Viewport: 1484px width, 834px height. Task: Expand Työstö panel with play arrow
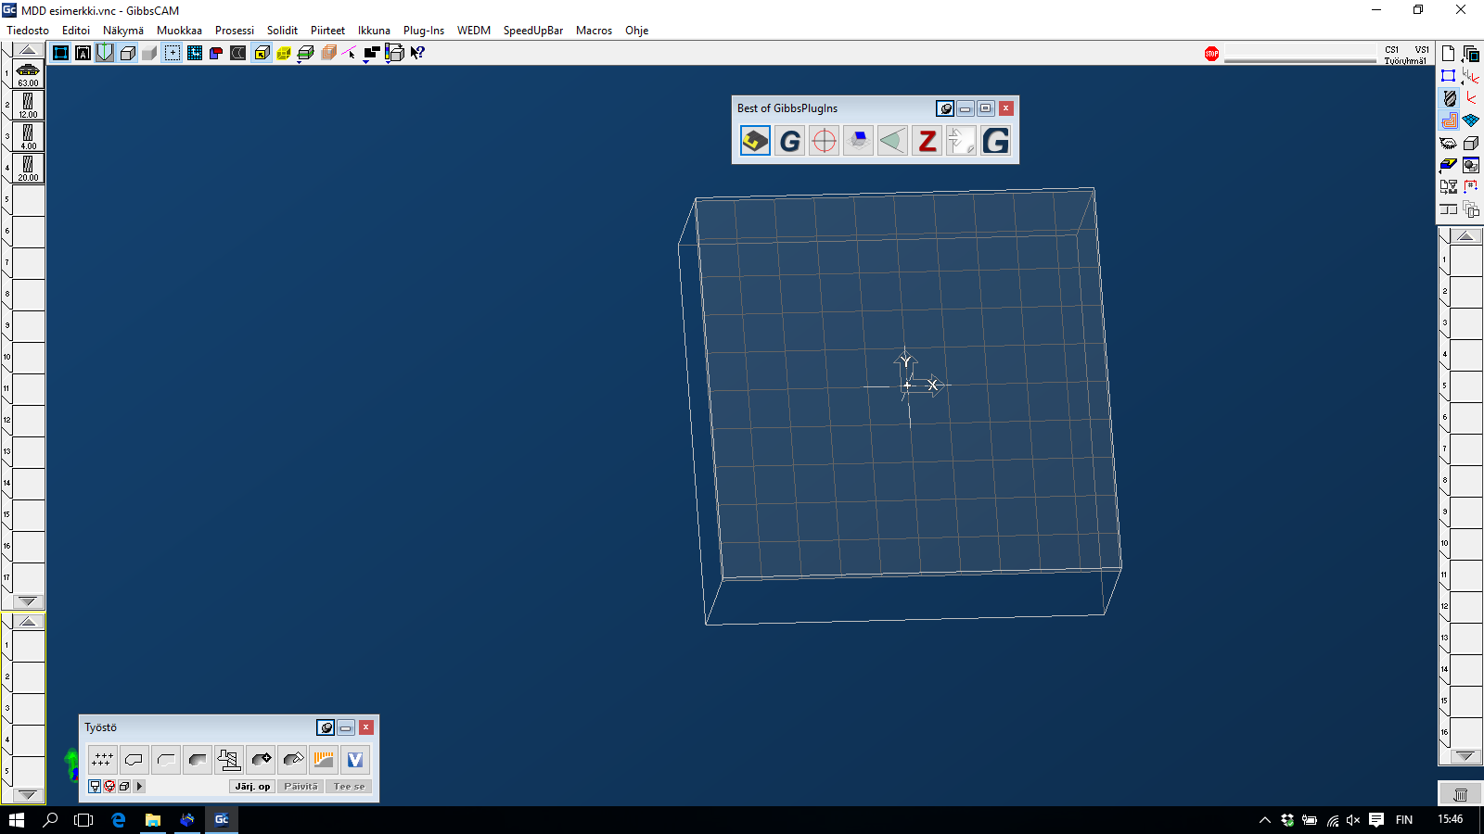click(x=139, y=786)
